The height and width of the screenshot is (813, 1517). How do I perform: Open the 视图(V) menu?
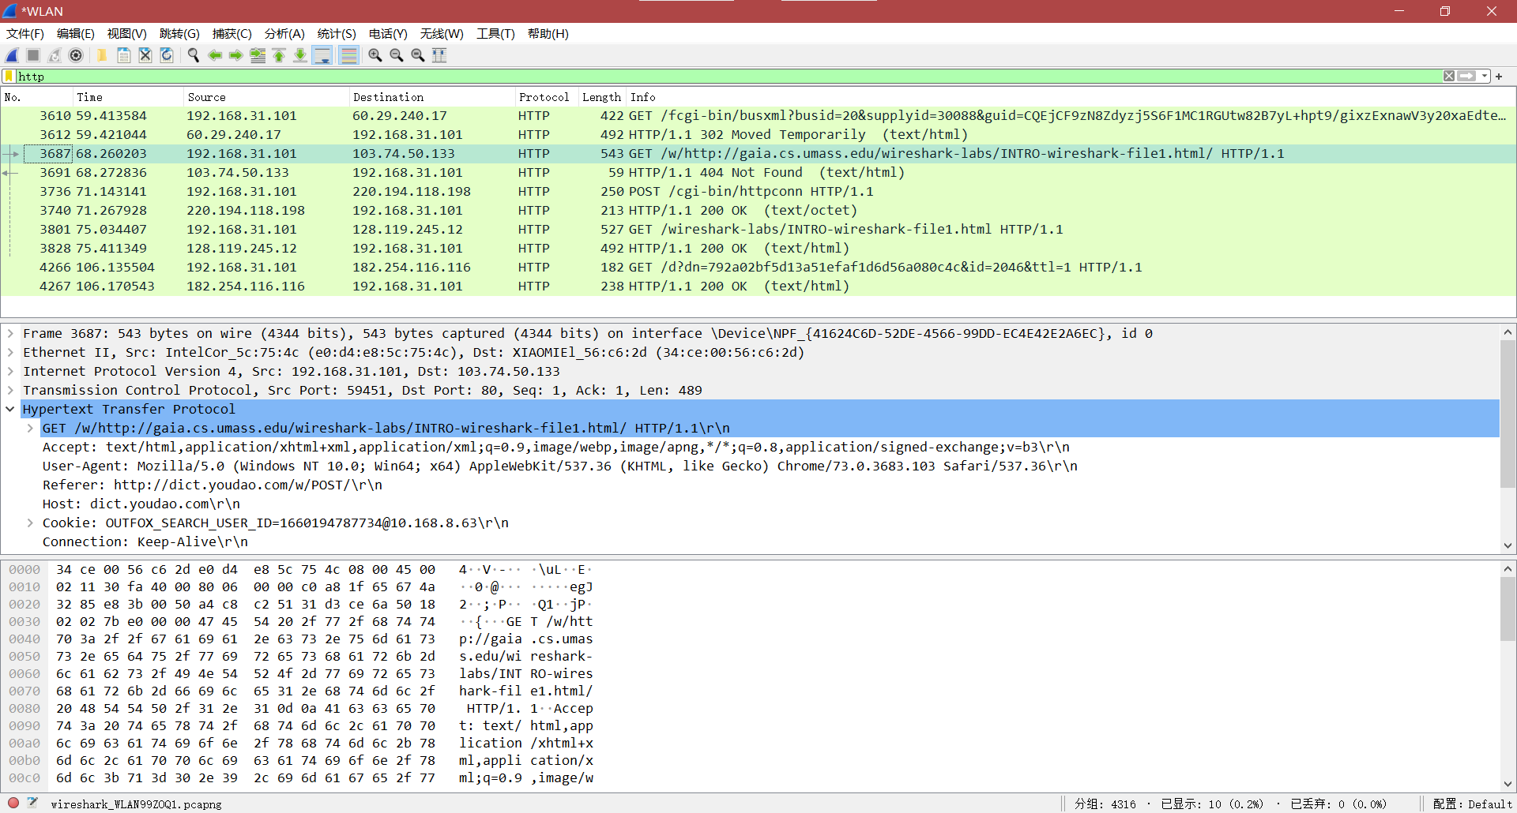[x=127, y=34]
